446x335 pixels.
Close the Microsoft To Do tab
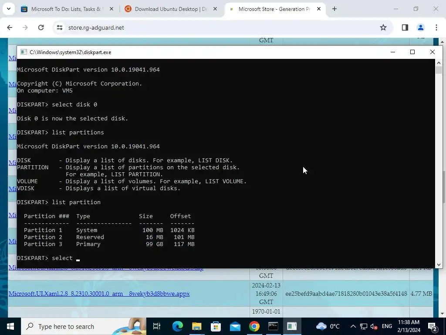coord(111,9)
